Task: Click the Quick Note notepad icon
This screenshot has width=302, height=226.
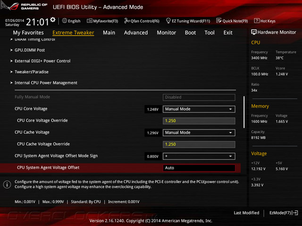Action: pos(219,21)
